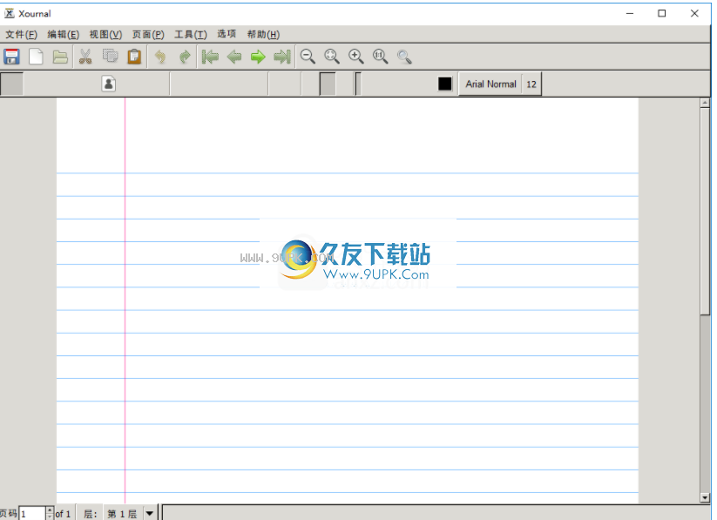Jump to the last page
Image resolution: width=717 pixels, height=520 pixels.
point(282,57)
